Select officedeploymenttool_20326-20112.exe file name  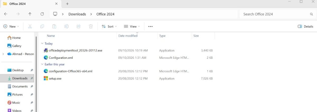[76, 50]
